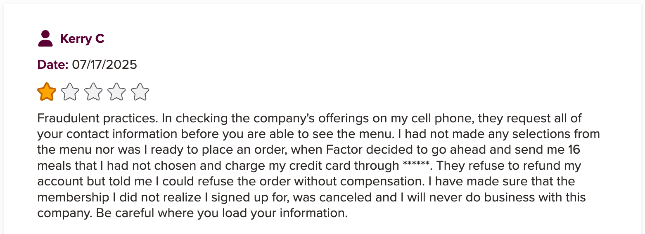Screen dimensions: 645x234
Task: Click the review date 07/17/2025
Action: pyautogui.click(x=104, y=65)
